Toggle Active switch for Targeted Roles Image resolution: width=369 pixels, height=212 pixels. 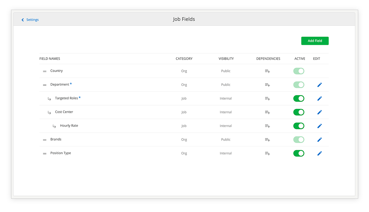pyautogui.click(x=299, y=98)
